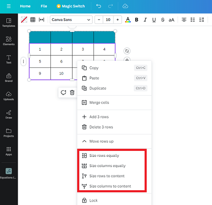The height and width of the screenshot is (205, 212).
Task: Click table cell containing 2
Action: tap(61, 49)
